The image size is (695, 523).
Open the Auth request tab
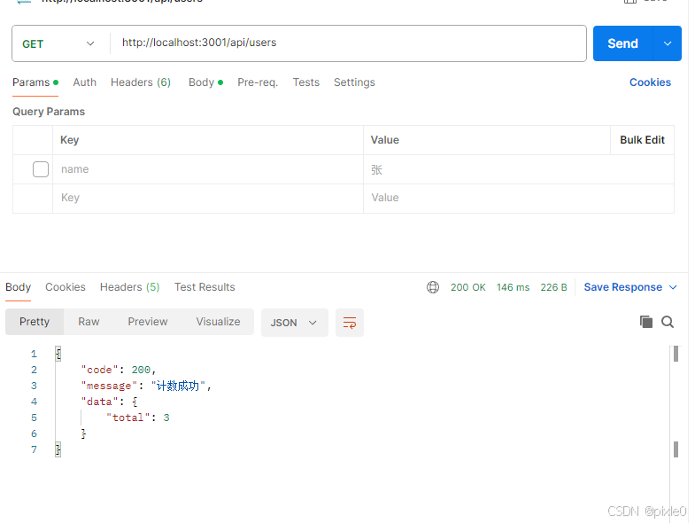coord(85,82)
